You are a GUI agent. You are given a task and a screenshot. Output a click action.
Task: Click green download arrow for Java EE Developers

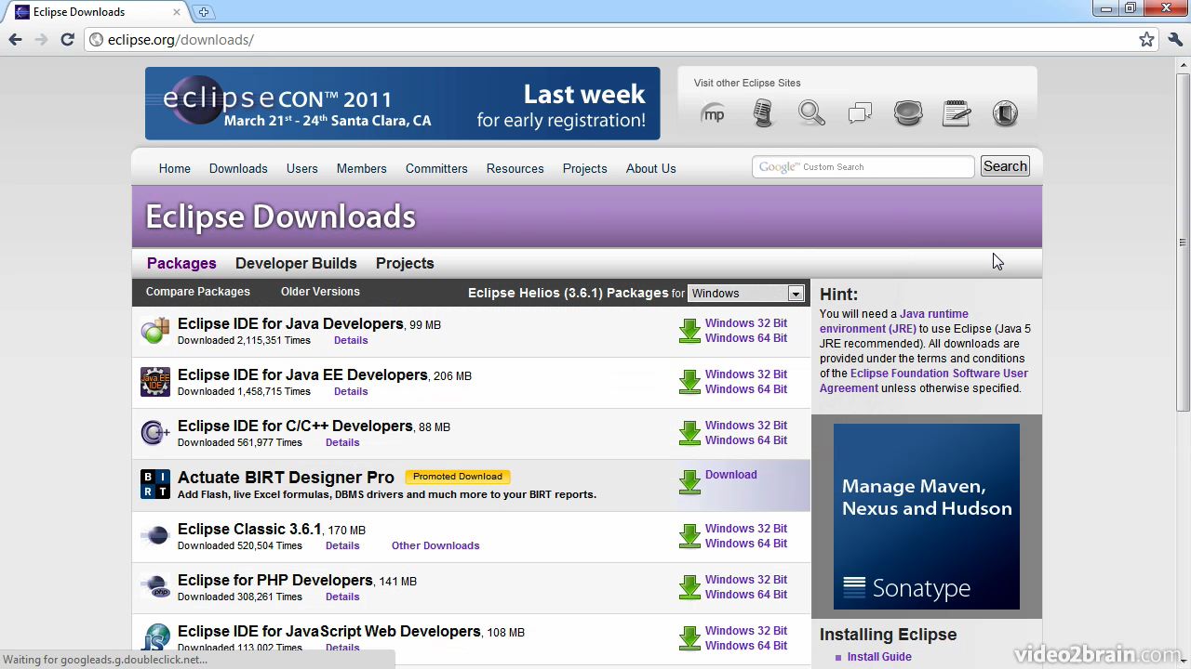tap(689, 382)
